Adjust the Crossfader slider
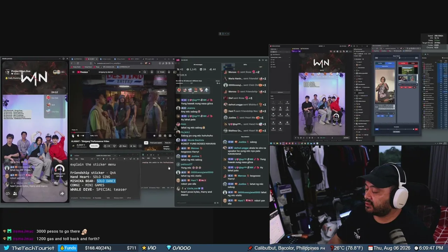 point(397,129)
